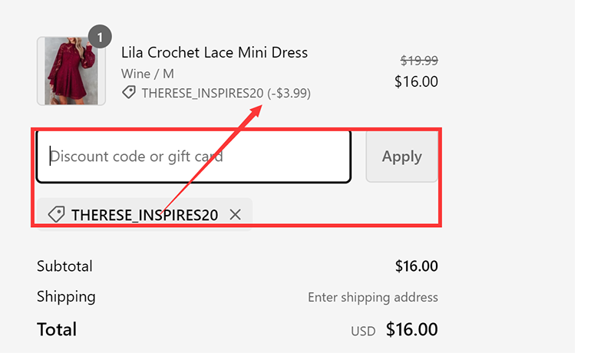
Task: Focus the Discount code or gift card field
Action: [x=193, y=157]
